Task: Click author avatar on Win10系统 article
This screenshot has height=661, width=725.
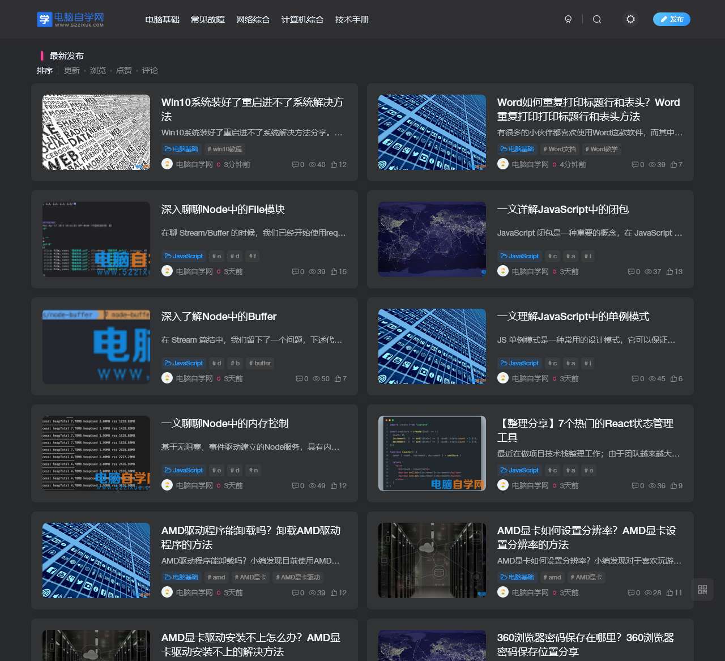Action: point(167,164)
